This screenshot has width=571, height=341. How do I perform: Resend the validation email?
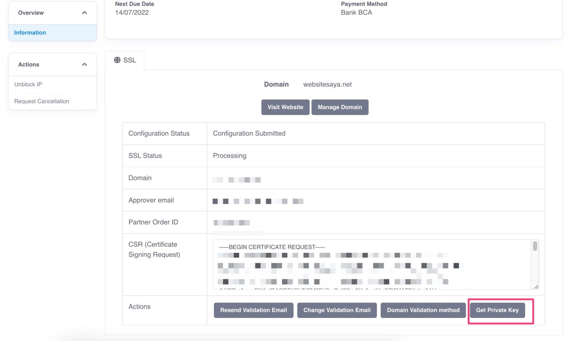(253, 310)
